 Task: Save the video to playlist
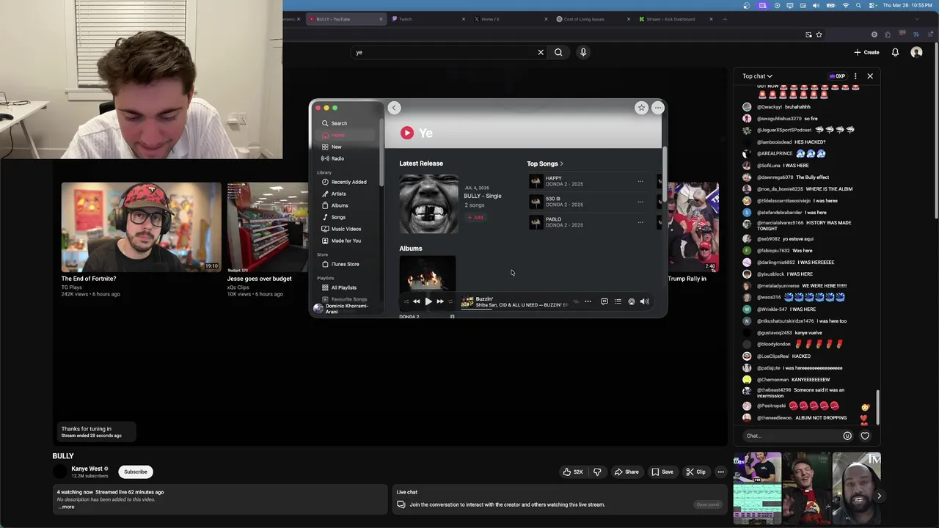pyautogui.click(x=662, y=472)
